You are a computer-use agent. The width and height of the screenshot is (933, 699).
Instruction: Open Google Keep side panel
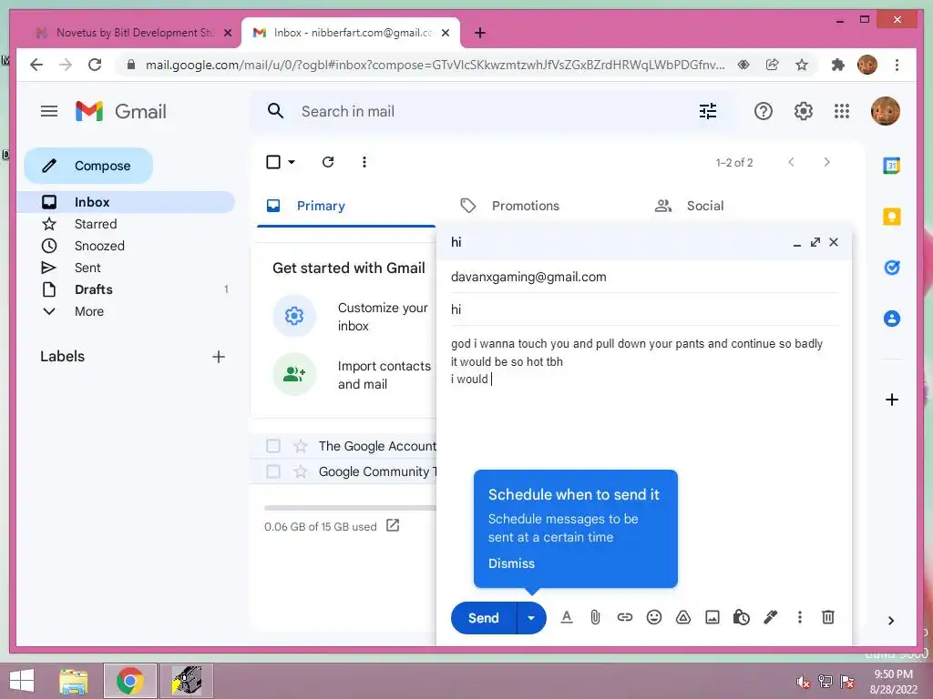pos(891,217)
